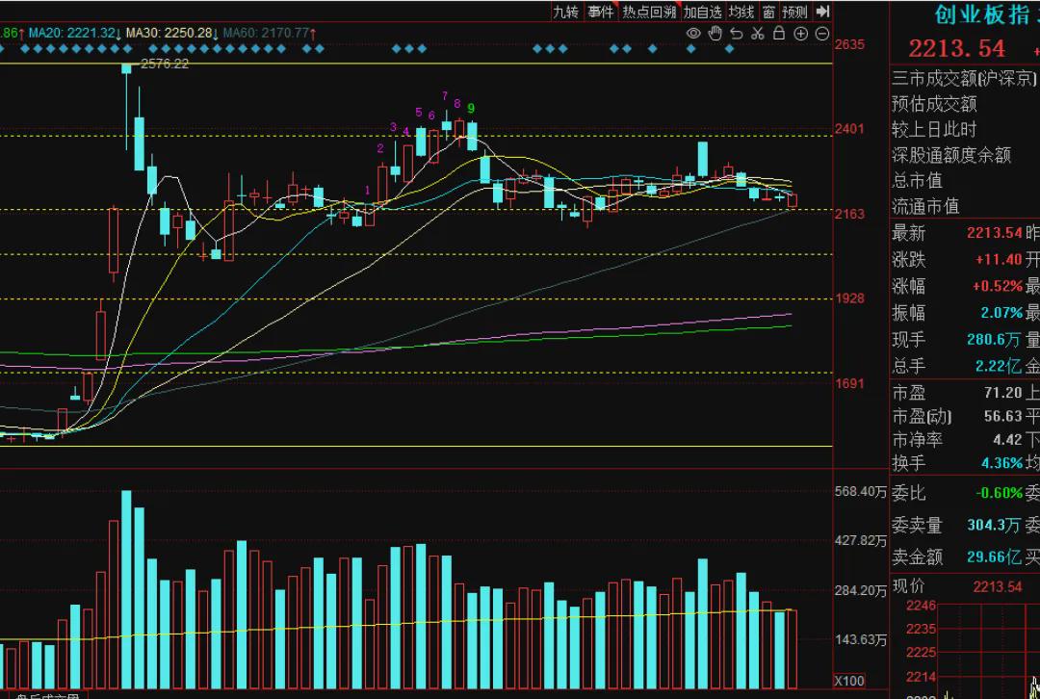Click the purple 1 nine-turn marker
Viewport: 1040px width, 699px height.
(x=367, y=190)
